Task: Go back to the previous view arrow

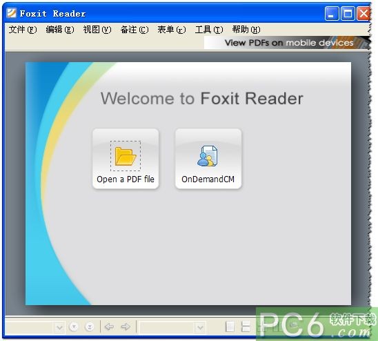Action: pos(109,327)
